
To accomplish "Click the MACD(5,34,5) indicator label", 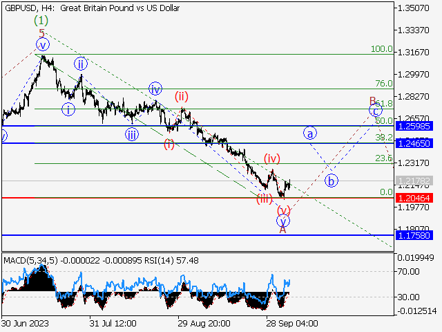I will tap(30, 260).
